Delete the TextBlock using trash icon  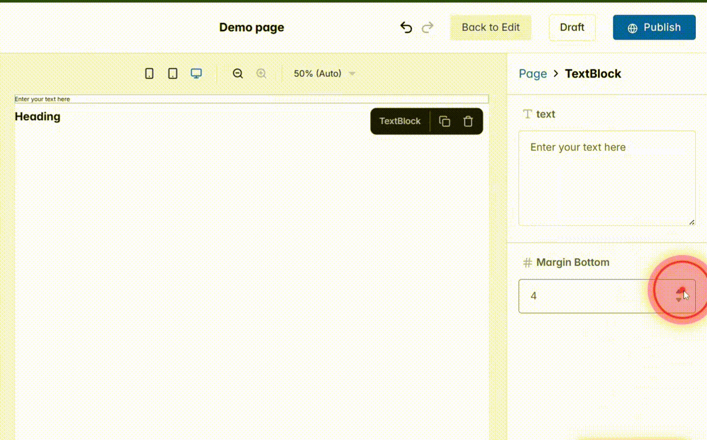pos(468,121)
